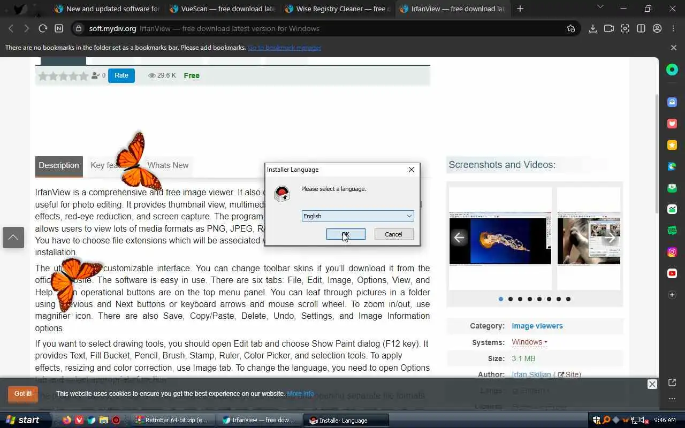Open the tab search chevron

600,7
